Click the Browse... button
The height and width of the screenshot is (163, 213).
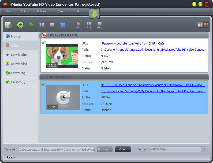tap(104, 149)
